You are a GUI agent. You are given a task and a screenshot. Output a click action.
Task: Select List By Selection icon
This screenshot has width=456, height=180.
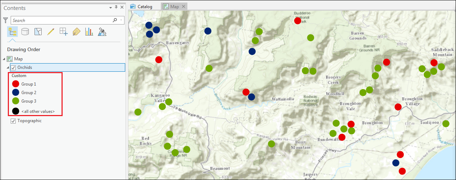[38, 32]
